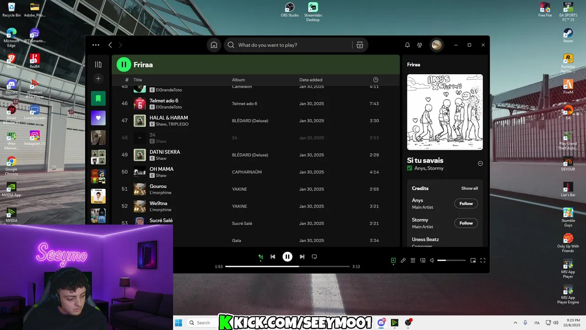The height and width of the screenshot is (330, 586).
Task: Open the green bookmark playlist in sidebar
Action: (x=98, y=98)
